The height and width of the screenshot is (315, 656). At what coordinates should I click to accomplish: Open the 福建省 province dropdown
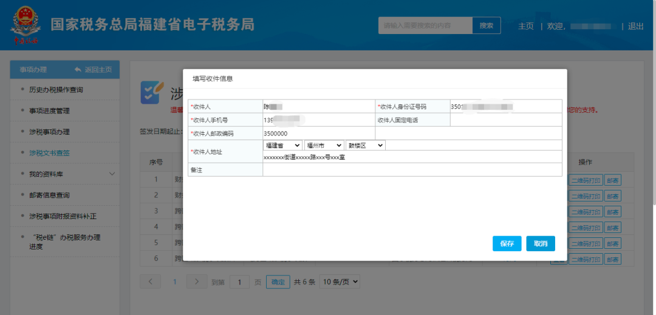coord(282,145)
